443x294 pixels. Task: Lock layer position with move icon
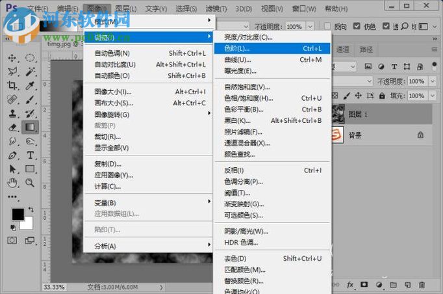[x=359, y=96]
